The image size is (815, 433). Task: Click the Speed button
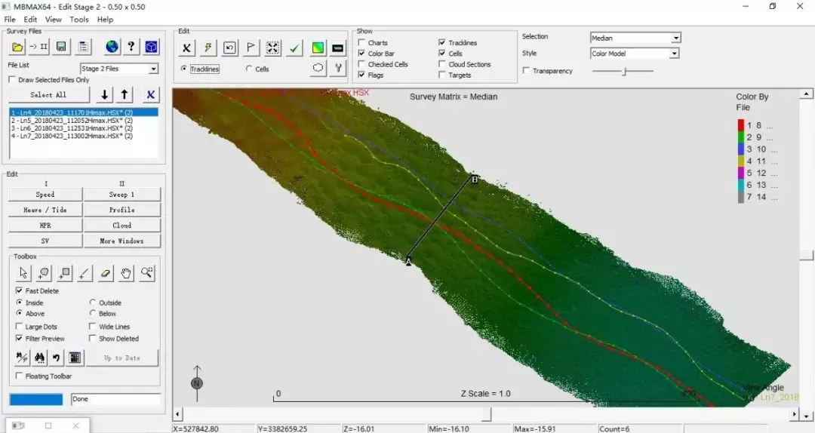pos(45,195)
